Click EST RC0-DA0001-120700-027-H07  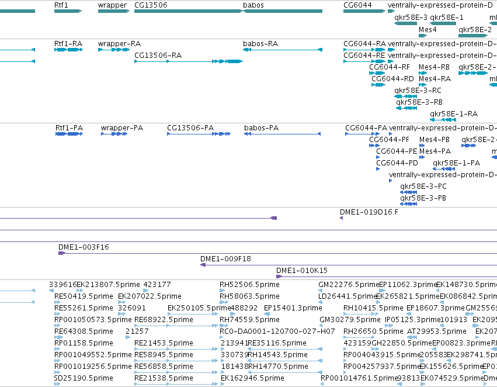click(x=222, y=337)
